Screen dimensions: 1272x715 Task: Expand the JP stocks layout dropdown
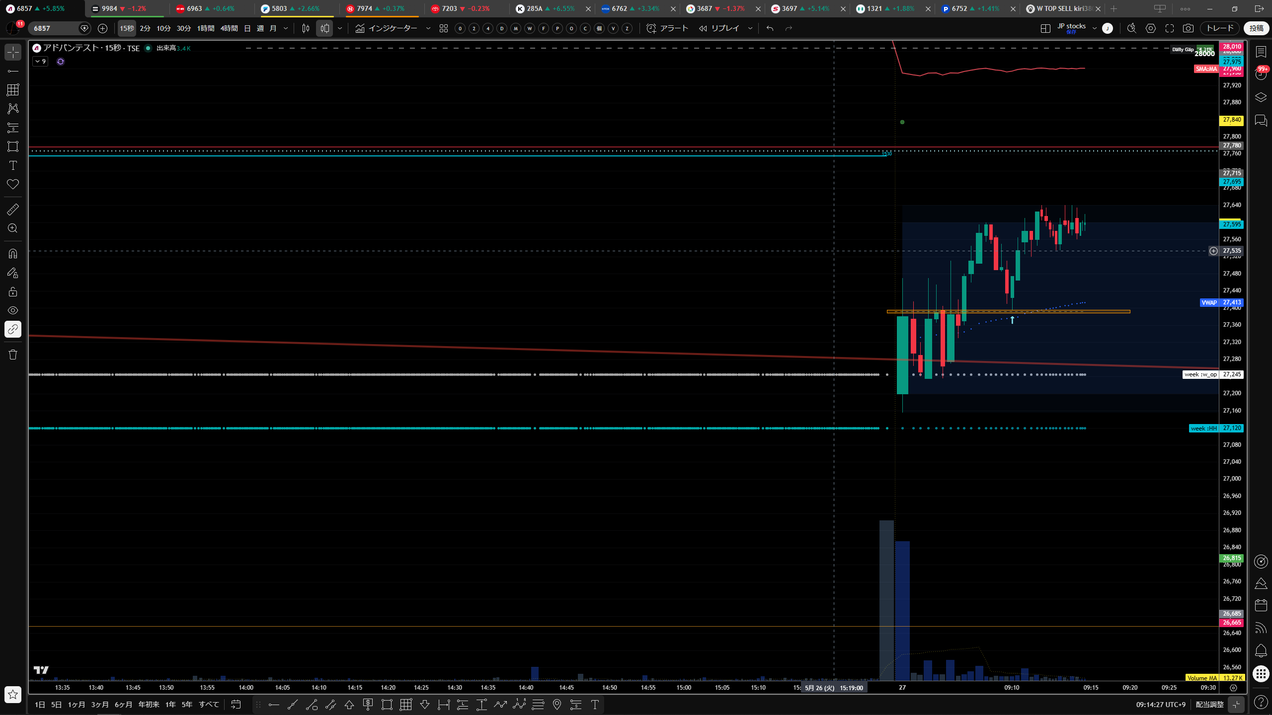pos(1094,28)
